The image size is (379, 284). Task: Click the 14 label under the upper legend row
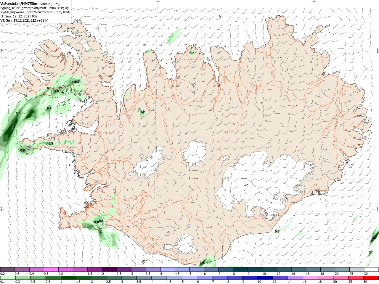293,274
